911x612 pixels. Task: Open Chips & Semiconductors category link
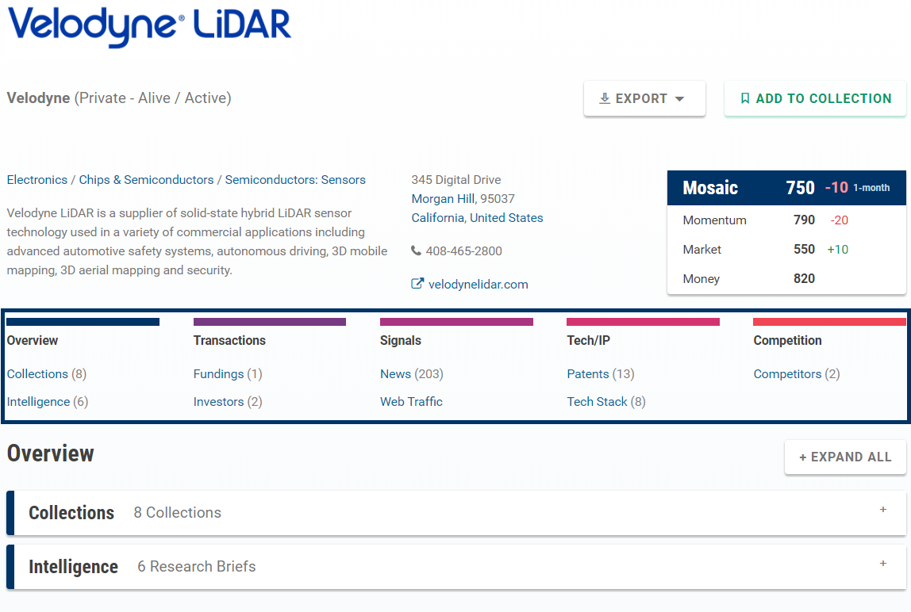pos(146,180)
